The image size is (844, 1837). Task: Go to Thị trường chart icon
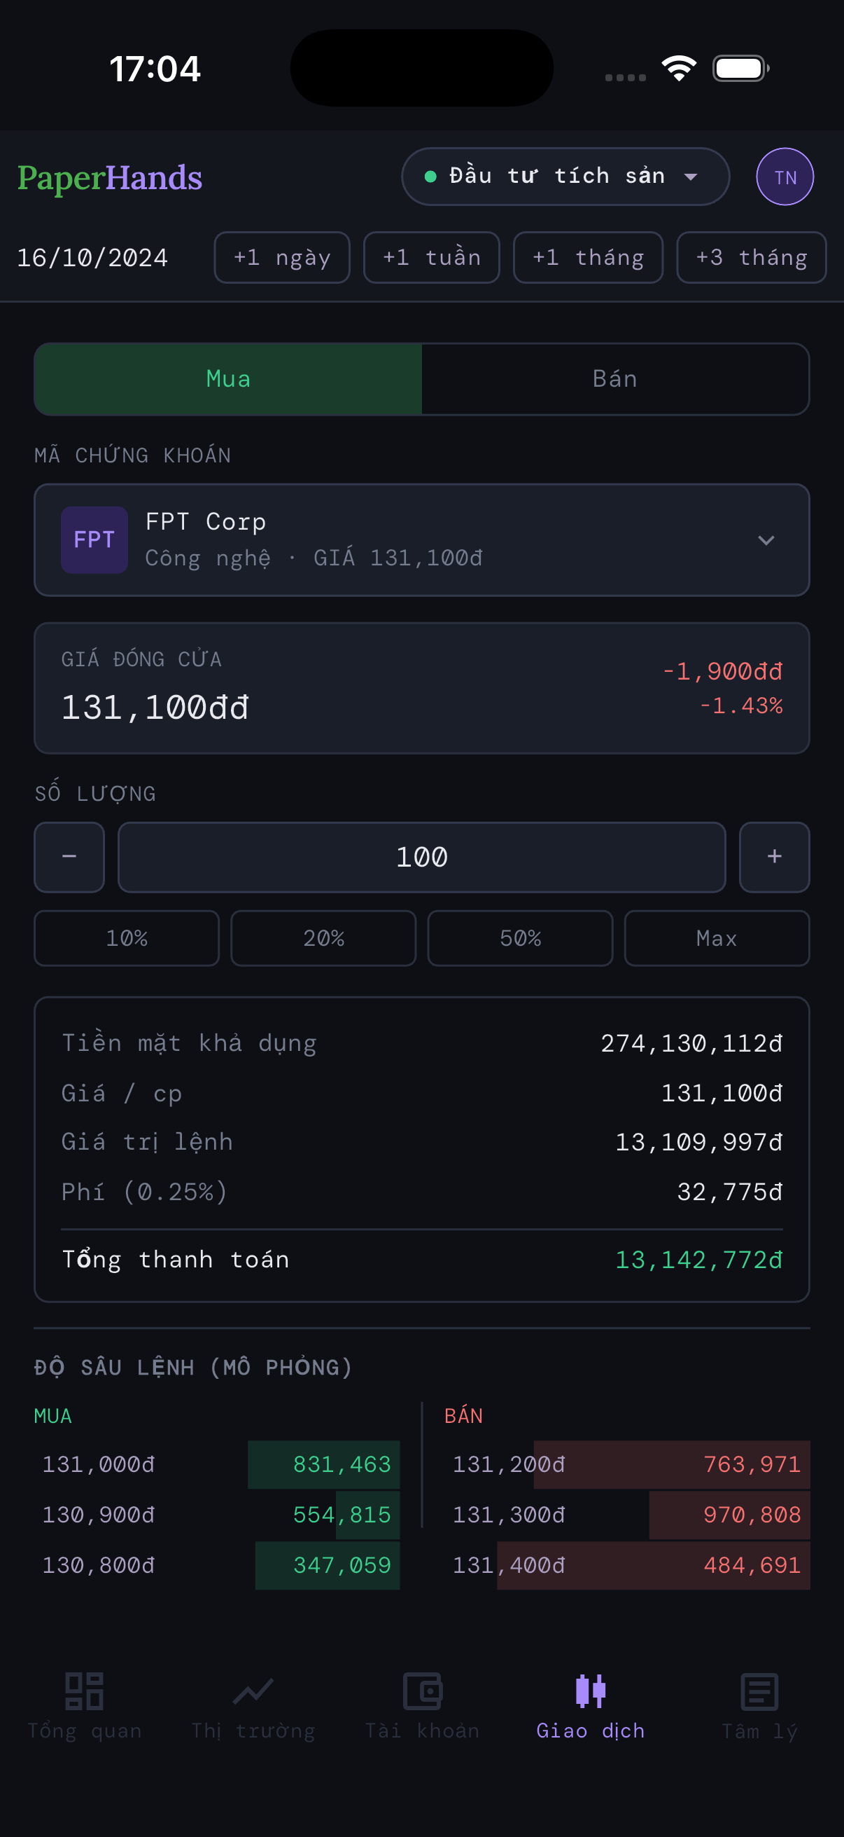[253, 1691]
